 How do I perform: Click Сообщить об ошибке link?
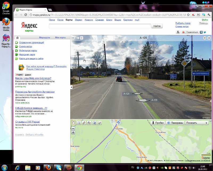pos(34,135)
